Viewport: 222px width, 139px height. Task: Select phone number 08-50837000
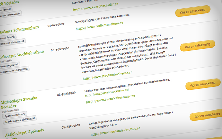tap(66, 94)
